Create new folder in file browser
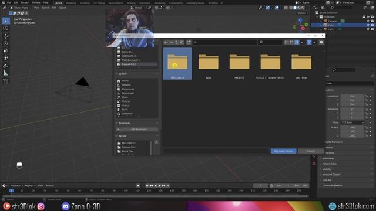The image size is (376, 211). pyautogui.click(x=189, y=42)
